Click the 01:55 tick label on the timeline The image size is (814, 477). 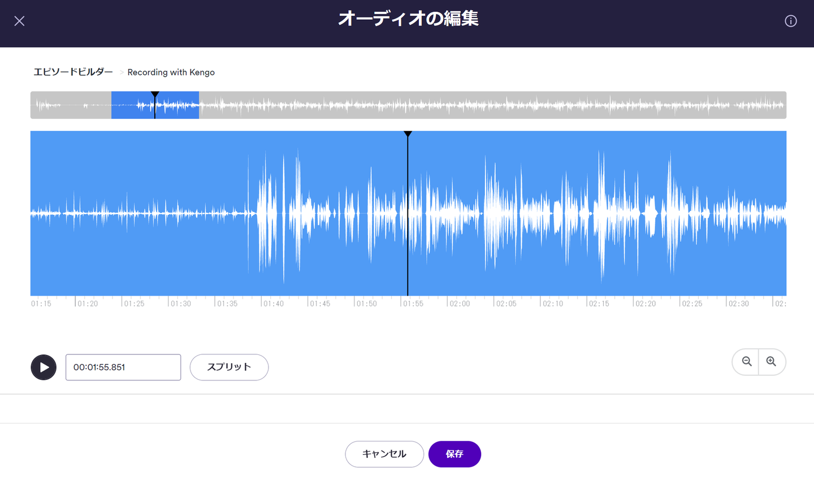[x=413, y=303]
